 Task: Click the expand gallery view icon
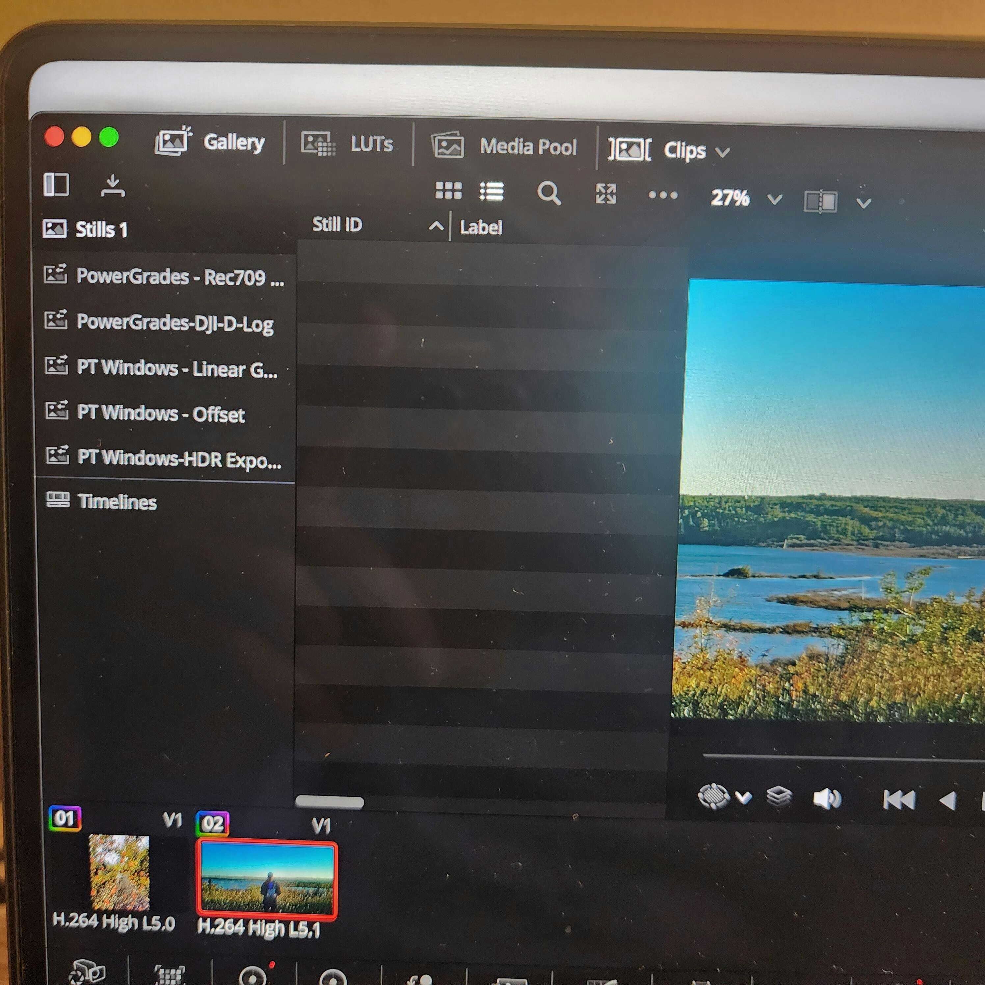(x=606, y=194)
